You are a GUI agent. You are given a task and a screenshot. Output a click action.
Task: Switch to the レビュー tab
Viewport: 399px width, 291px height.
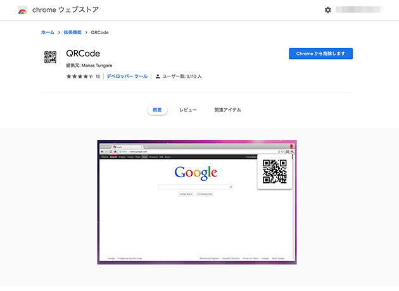[x=188, y=110]
